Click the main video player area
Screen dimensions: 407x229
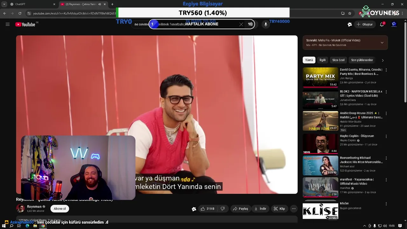(157, 114)
